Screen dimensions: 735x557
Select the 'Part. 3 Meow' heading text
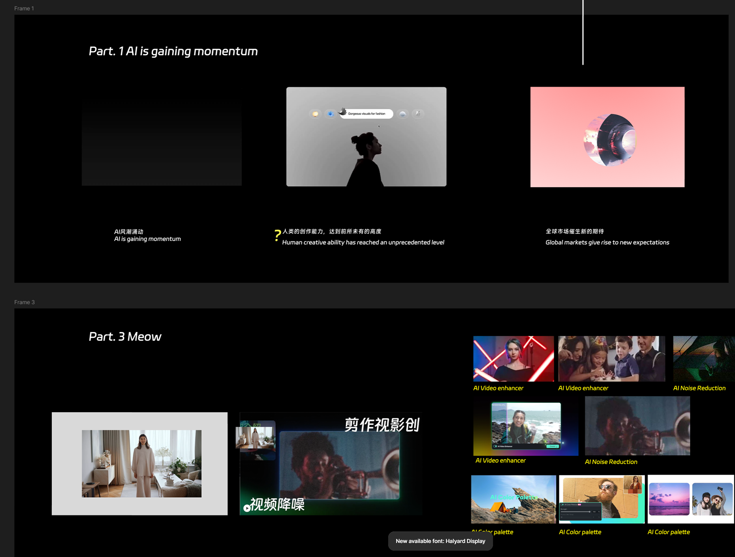[x=125, y=336]
